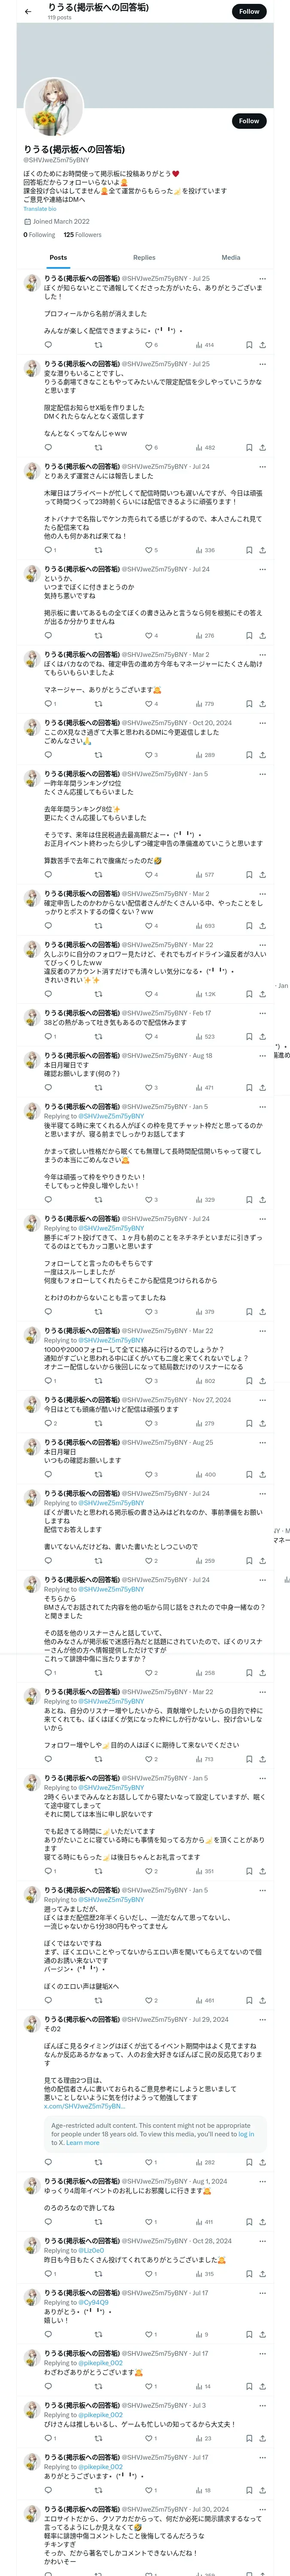The width and height of the screenshot is (290, 2576).
Task: Expand the ellipsis menu on Nov 27, 2024 post
Action: [262, 1400]
